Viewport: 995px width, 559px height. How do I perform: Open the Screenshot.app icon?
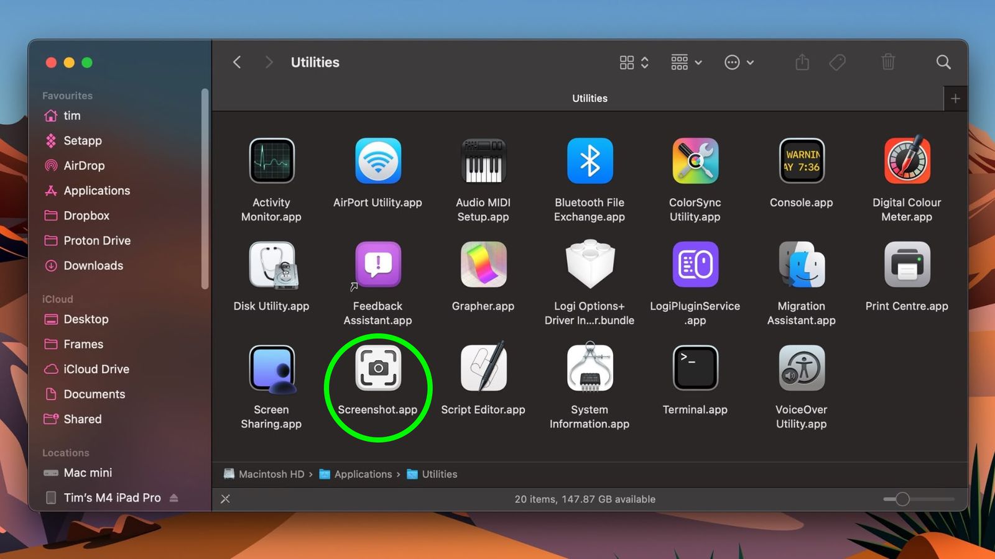(377, 368)
